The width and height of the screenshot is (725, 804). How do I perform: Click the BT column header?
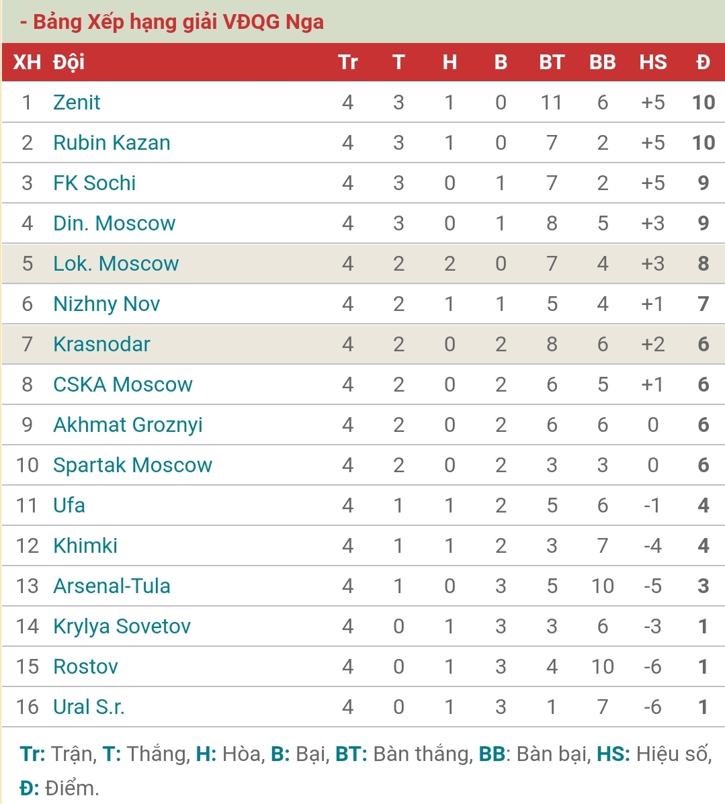[x=551, y=62]
